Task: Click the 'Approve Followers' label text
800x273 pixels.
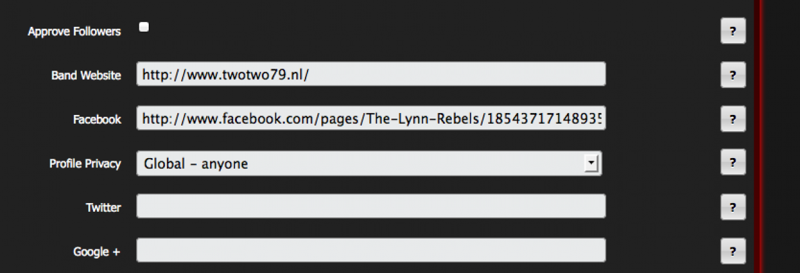Action: (74, 32)
